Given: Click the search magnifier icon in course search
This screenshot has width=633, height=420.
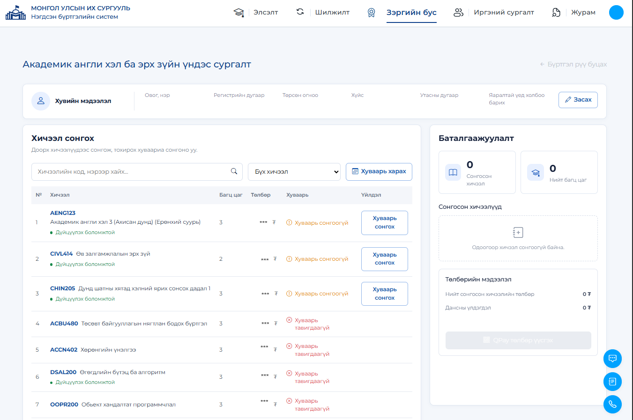Looking at the screenshot, I should click(234, 171).
